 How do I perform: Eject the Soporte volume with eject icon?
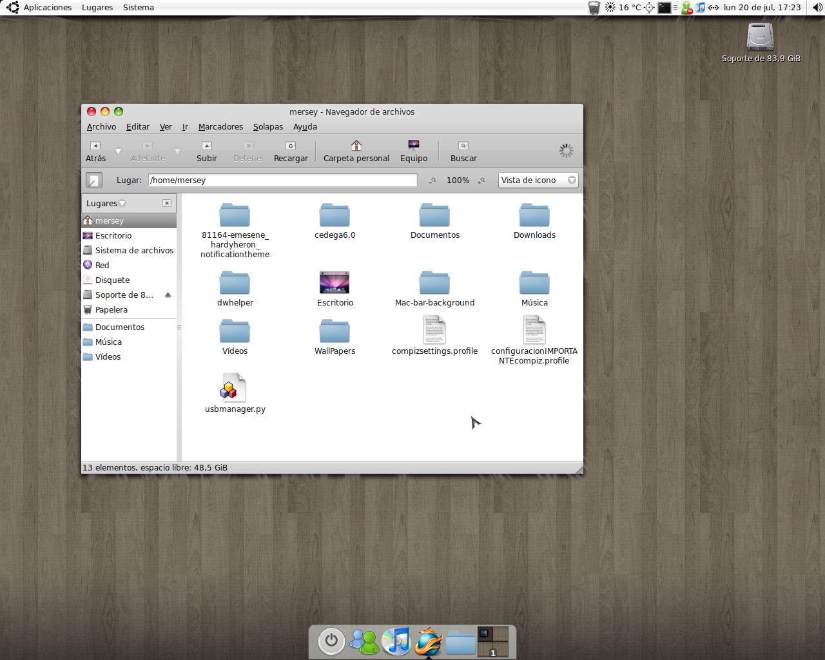tap(168, 295)
